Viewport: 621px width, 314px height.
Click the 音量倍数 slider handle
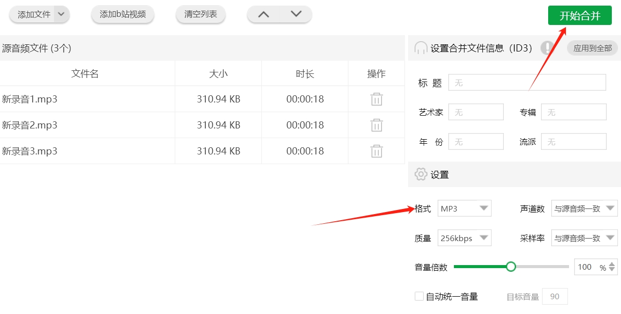511,267
